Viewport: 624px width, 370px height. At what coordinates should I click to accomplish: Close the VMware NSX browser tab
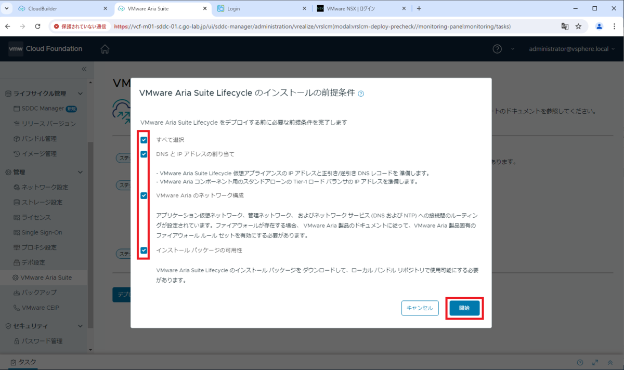[404, 8]
